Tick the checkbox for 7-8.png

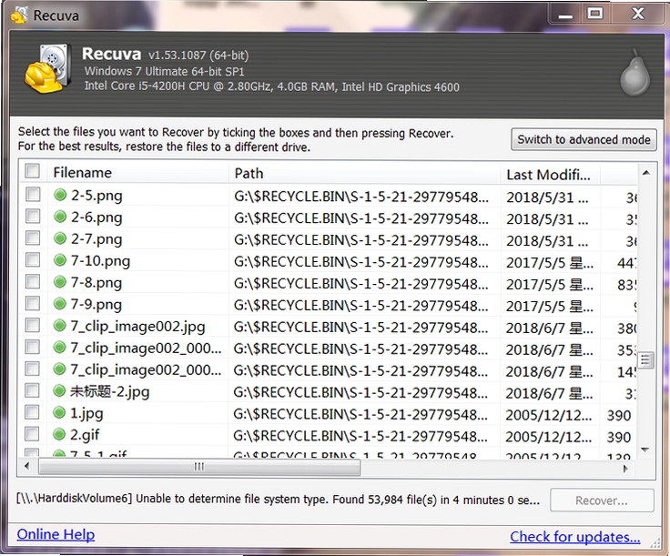[x=33, y=281]
